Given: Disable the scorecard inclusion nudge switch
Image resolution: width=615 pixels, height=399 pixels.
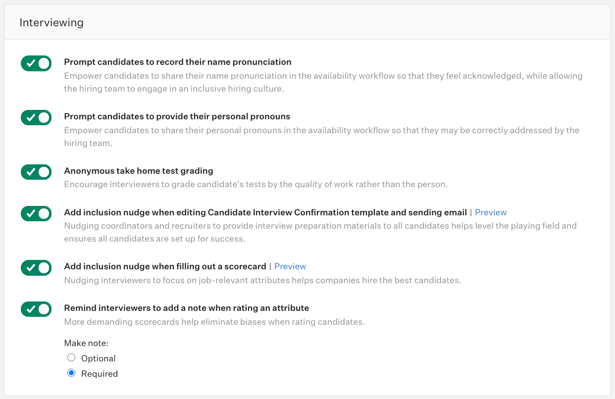Looking at the screenshot, I should click(x=36, y=268).
